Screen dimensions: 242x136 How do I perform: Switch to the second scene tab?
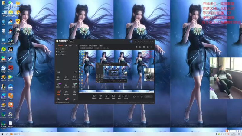[66, 46]
